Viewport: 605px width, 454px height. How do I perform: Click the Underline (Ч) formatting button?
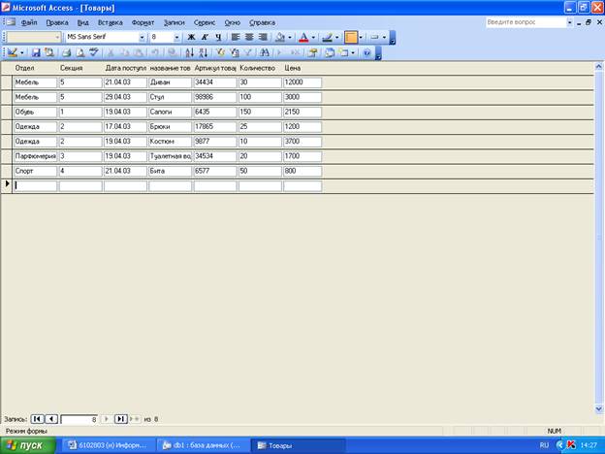[x=218, y=37]
